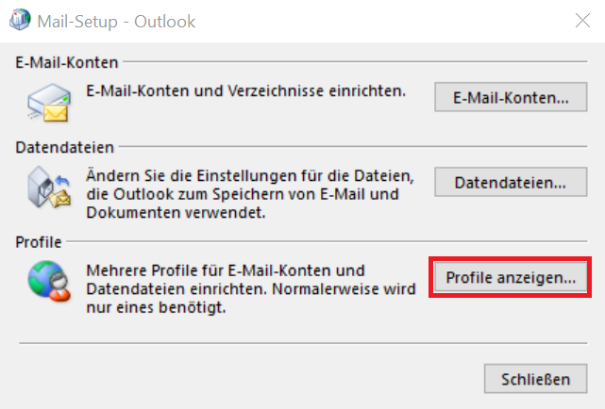Click the 'nur eines benötigt.' text line
605x409 pixels.
[x=155, y=307]
